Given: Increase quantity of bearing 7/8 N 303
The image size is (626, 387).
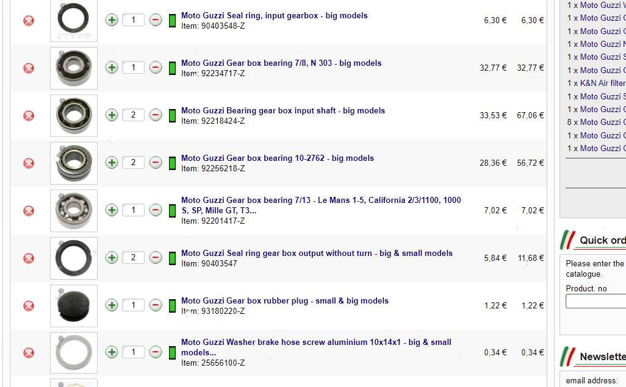Looking at the screenshot, I should tap(112, 68).
